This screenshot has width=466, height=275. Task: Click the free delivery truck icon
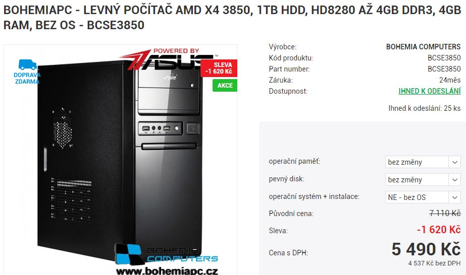[x=27, y=64]
